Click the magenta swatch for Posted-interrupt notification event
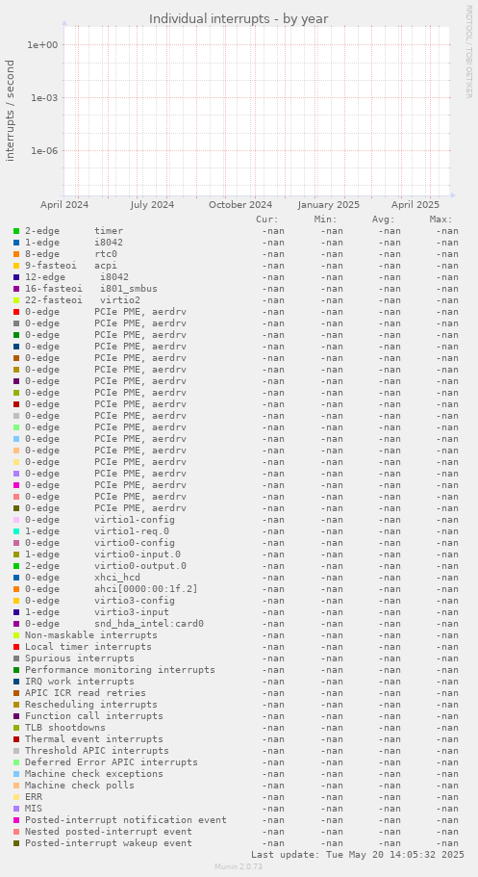This screenshot has width=478, height=877. pos(16,820)
